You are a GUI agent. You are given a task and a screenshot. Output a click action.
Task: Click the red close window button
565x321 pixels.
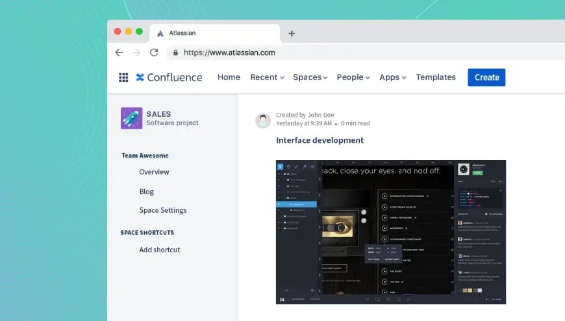click(x=118, y=31)
